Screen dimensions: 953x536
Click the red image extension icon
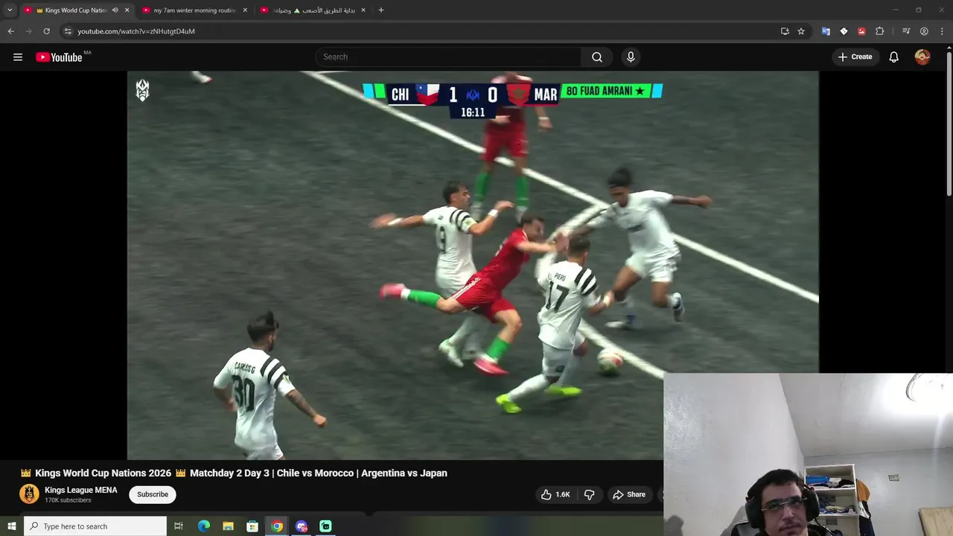point(861,31)
